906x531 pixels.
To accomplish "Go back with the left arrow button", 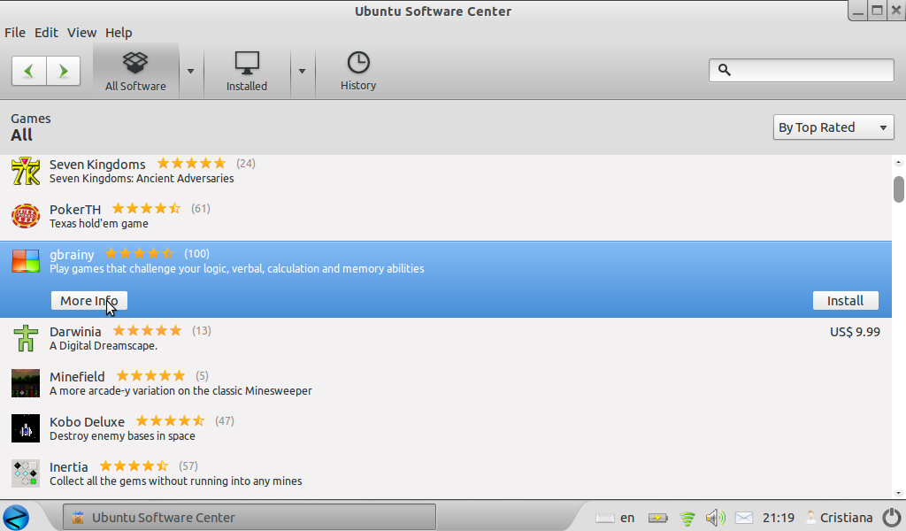I will click(x=29, y=71).
